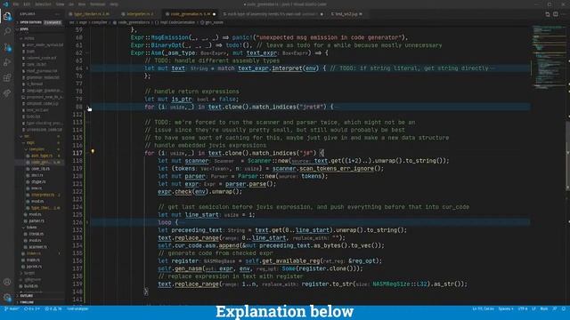This screenshot has width=570, height=320.
Task: Switch to the type_checker.rs tab
Action: click(91, 14)
